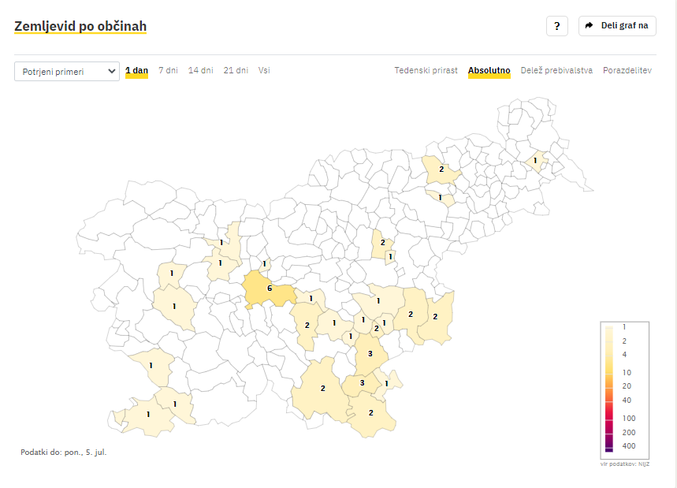Switch to the 21 dni range
677x488 pixels.
236,70
